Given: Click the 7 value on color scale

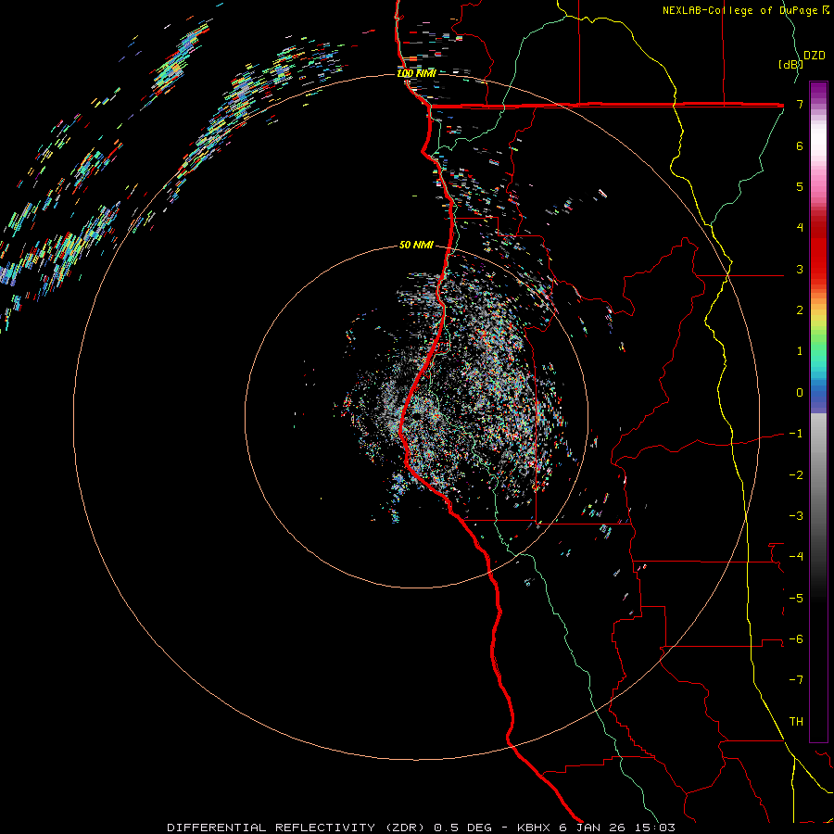Looking at the screenshot, I should [800, 104].
